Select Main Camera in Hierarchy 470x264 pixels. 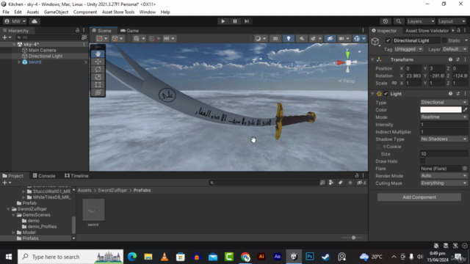[42, 50]
